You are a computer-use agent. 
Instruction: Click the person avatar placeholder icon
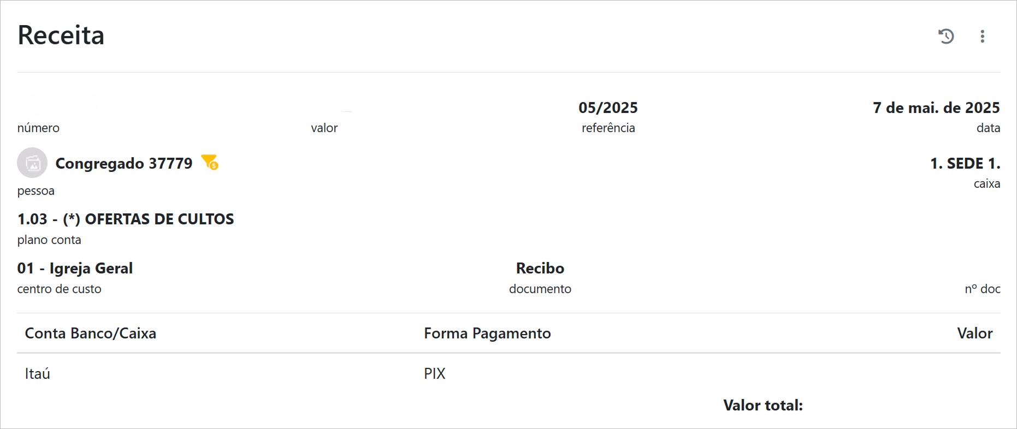click(x=32, y=163)
